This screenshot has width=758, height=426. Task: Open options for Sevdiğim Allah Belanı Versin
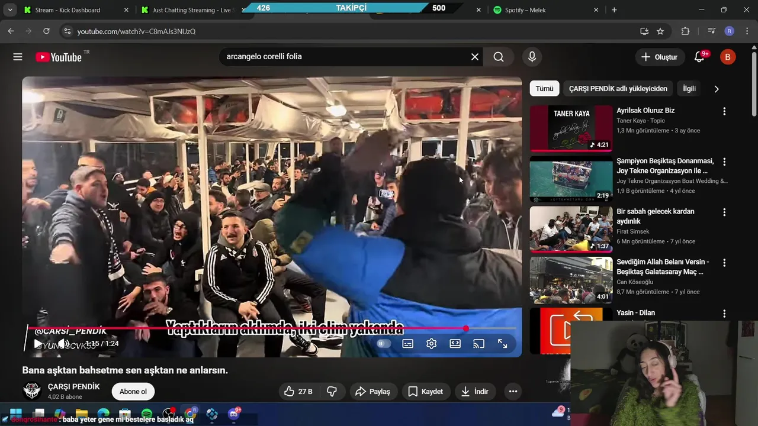pos(724,263)
